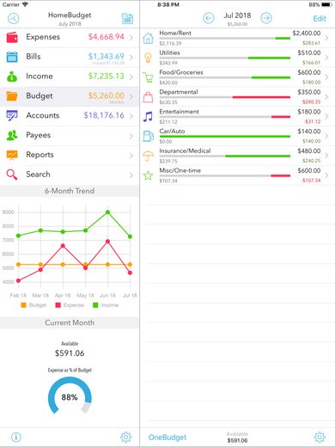Screen dimensions: 335x447
Task: Expand the Home/Rent budget chevron
Action: (327, 38)
